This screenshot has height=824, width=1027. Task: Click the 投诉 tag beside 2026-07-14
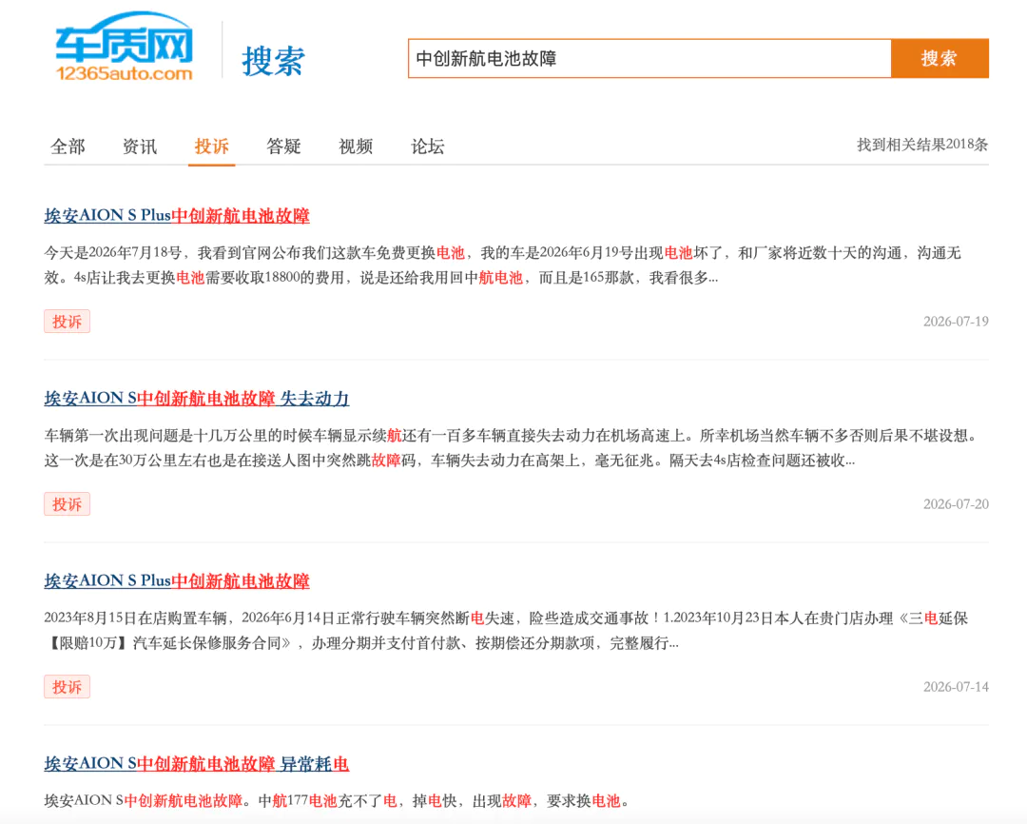click(x=67, y=687)
